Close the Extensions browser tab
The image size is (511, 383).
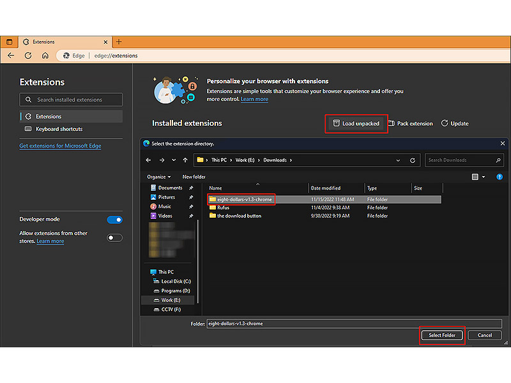point(105,42)
